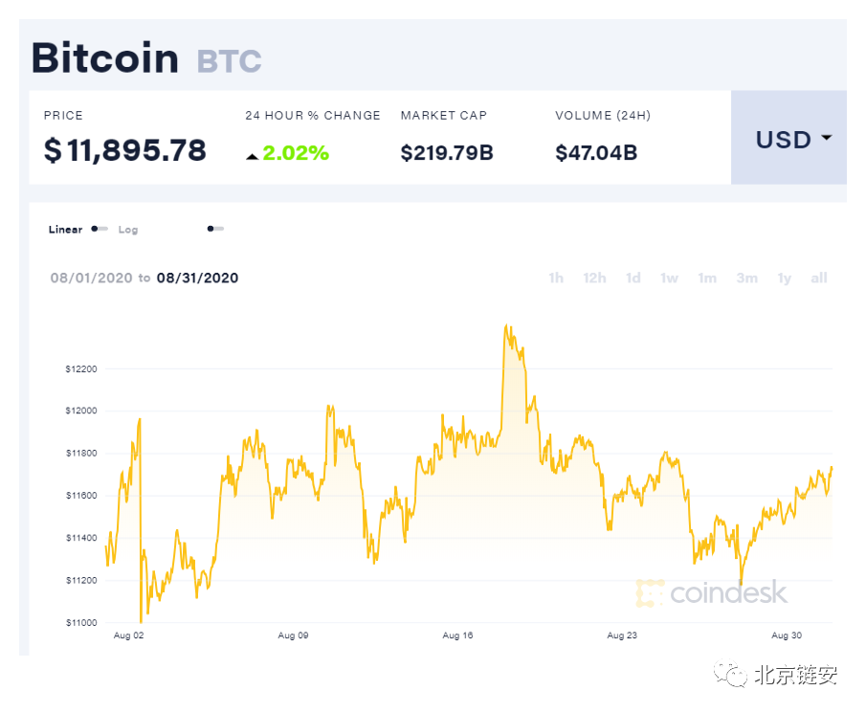Switch chart to 1w range

pyautogui.click(x=669, y=278)
